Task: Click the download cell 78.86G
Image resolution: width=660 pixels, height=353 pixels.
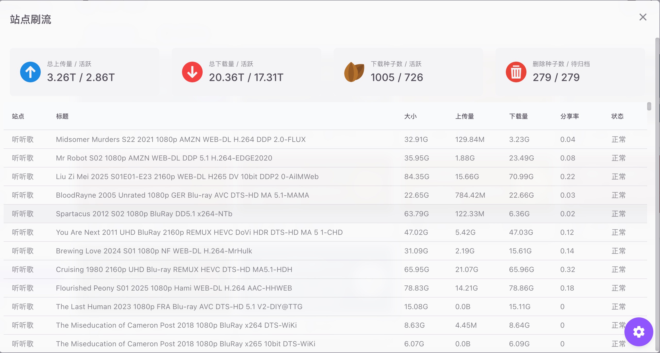Action: 521,288
